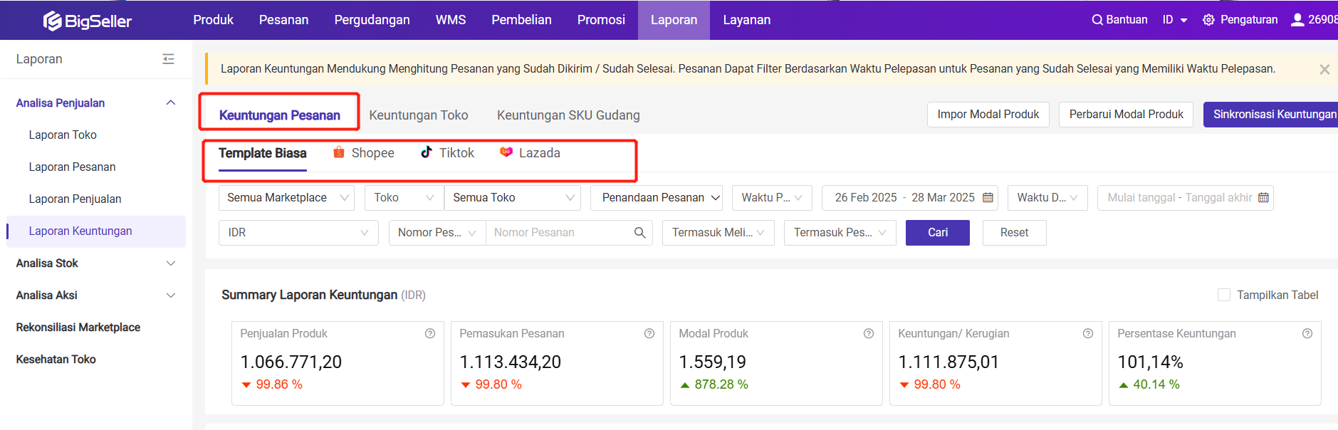Dismiss the yellow notification banner
The image size is (1338, 430).
[1324, 69]
